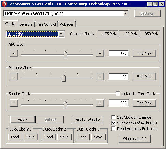Image resolution: width=166 pixels, height=149 pixels.
Task: Click the GPU Clock slider thumb
Action: pos(65,55)
